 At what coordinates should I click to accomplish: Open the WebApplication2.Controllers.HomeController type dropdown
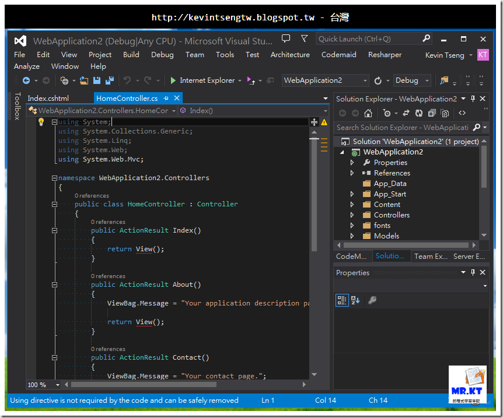click(102, 111)
